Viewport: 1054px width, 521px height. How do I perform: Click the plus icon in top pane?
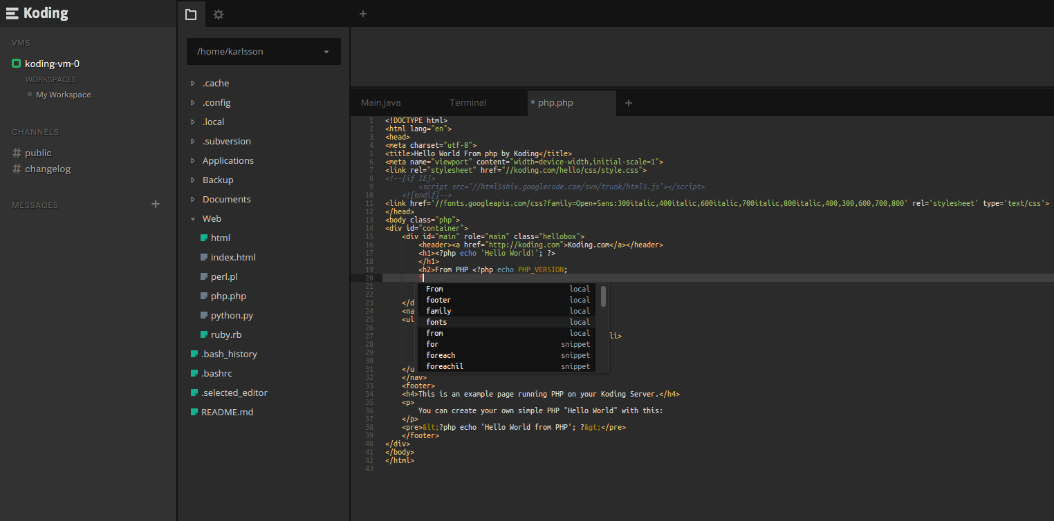pos(363,14)
